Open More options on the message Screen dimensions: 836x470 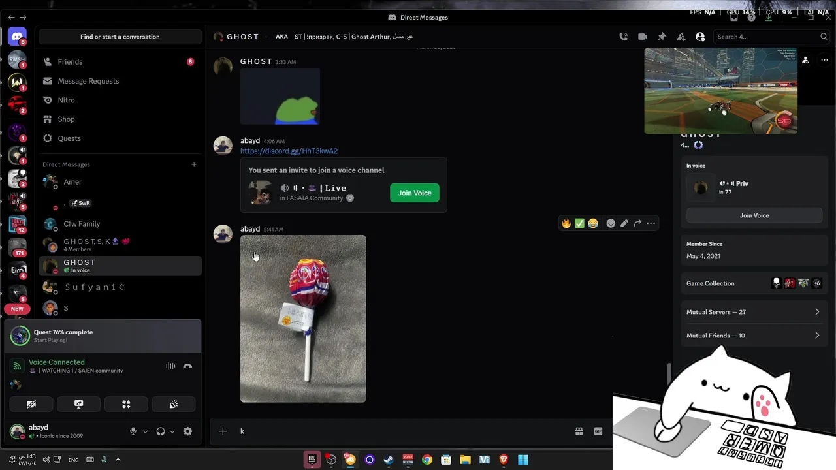tap(651, 223)
